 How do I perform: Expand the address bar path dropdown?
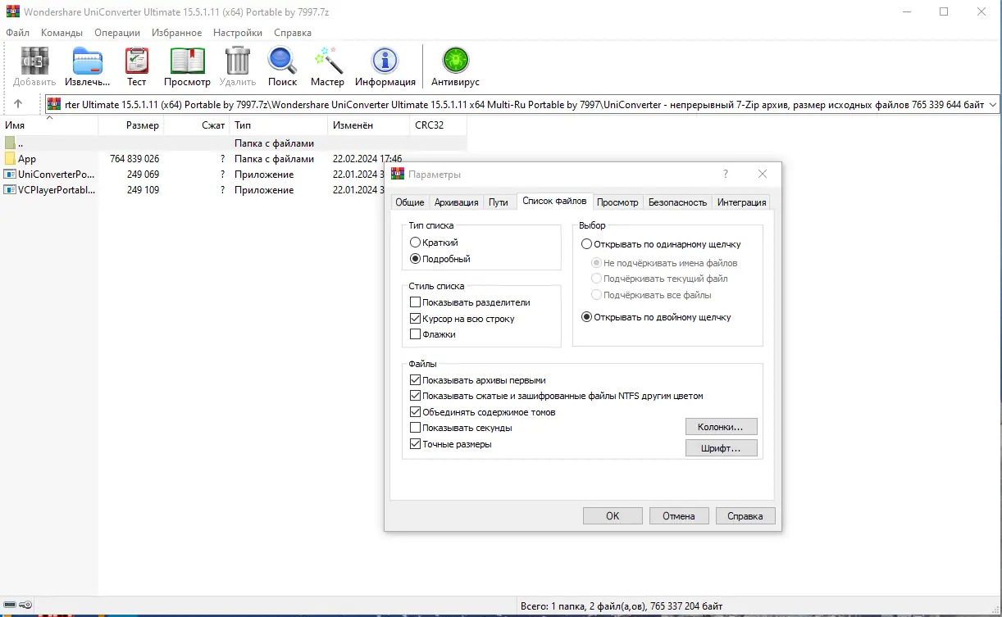993,105
